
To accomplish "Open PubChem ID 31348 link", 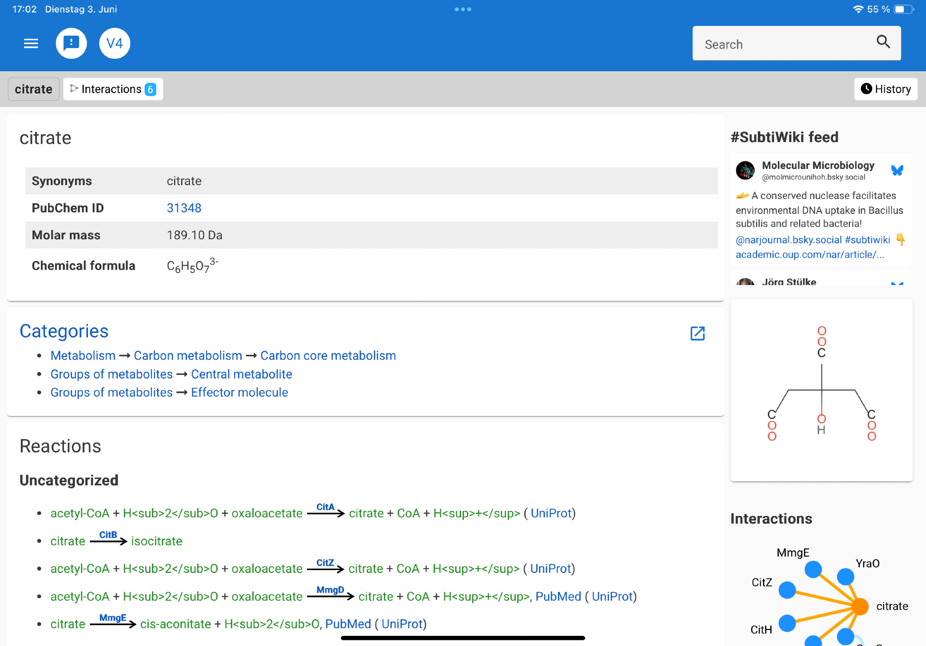I will 184,208.
